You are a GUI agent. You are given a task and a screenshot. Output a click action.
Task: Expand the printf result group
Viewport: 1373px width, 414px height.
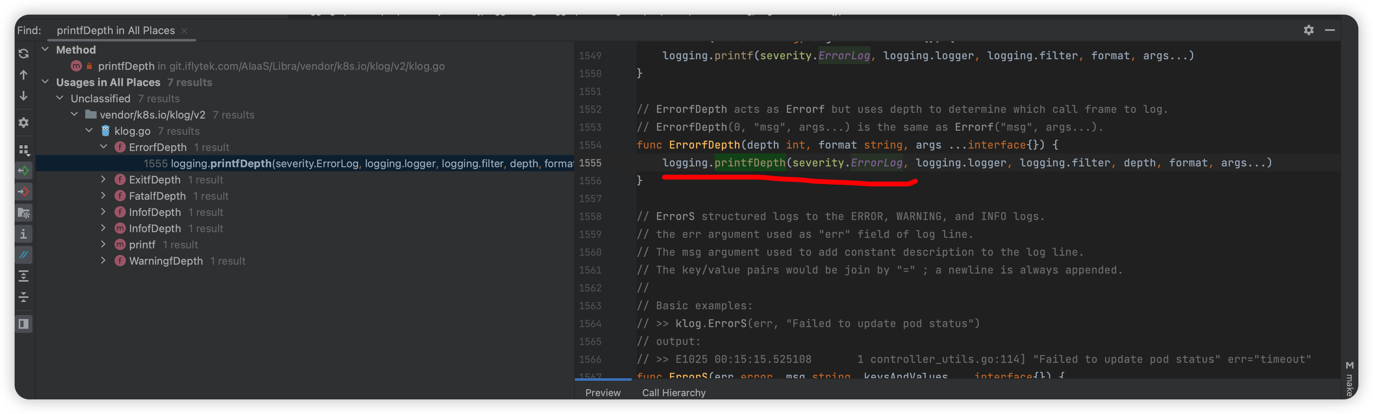point(104,245)
